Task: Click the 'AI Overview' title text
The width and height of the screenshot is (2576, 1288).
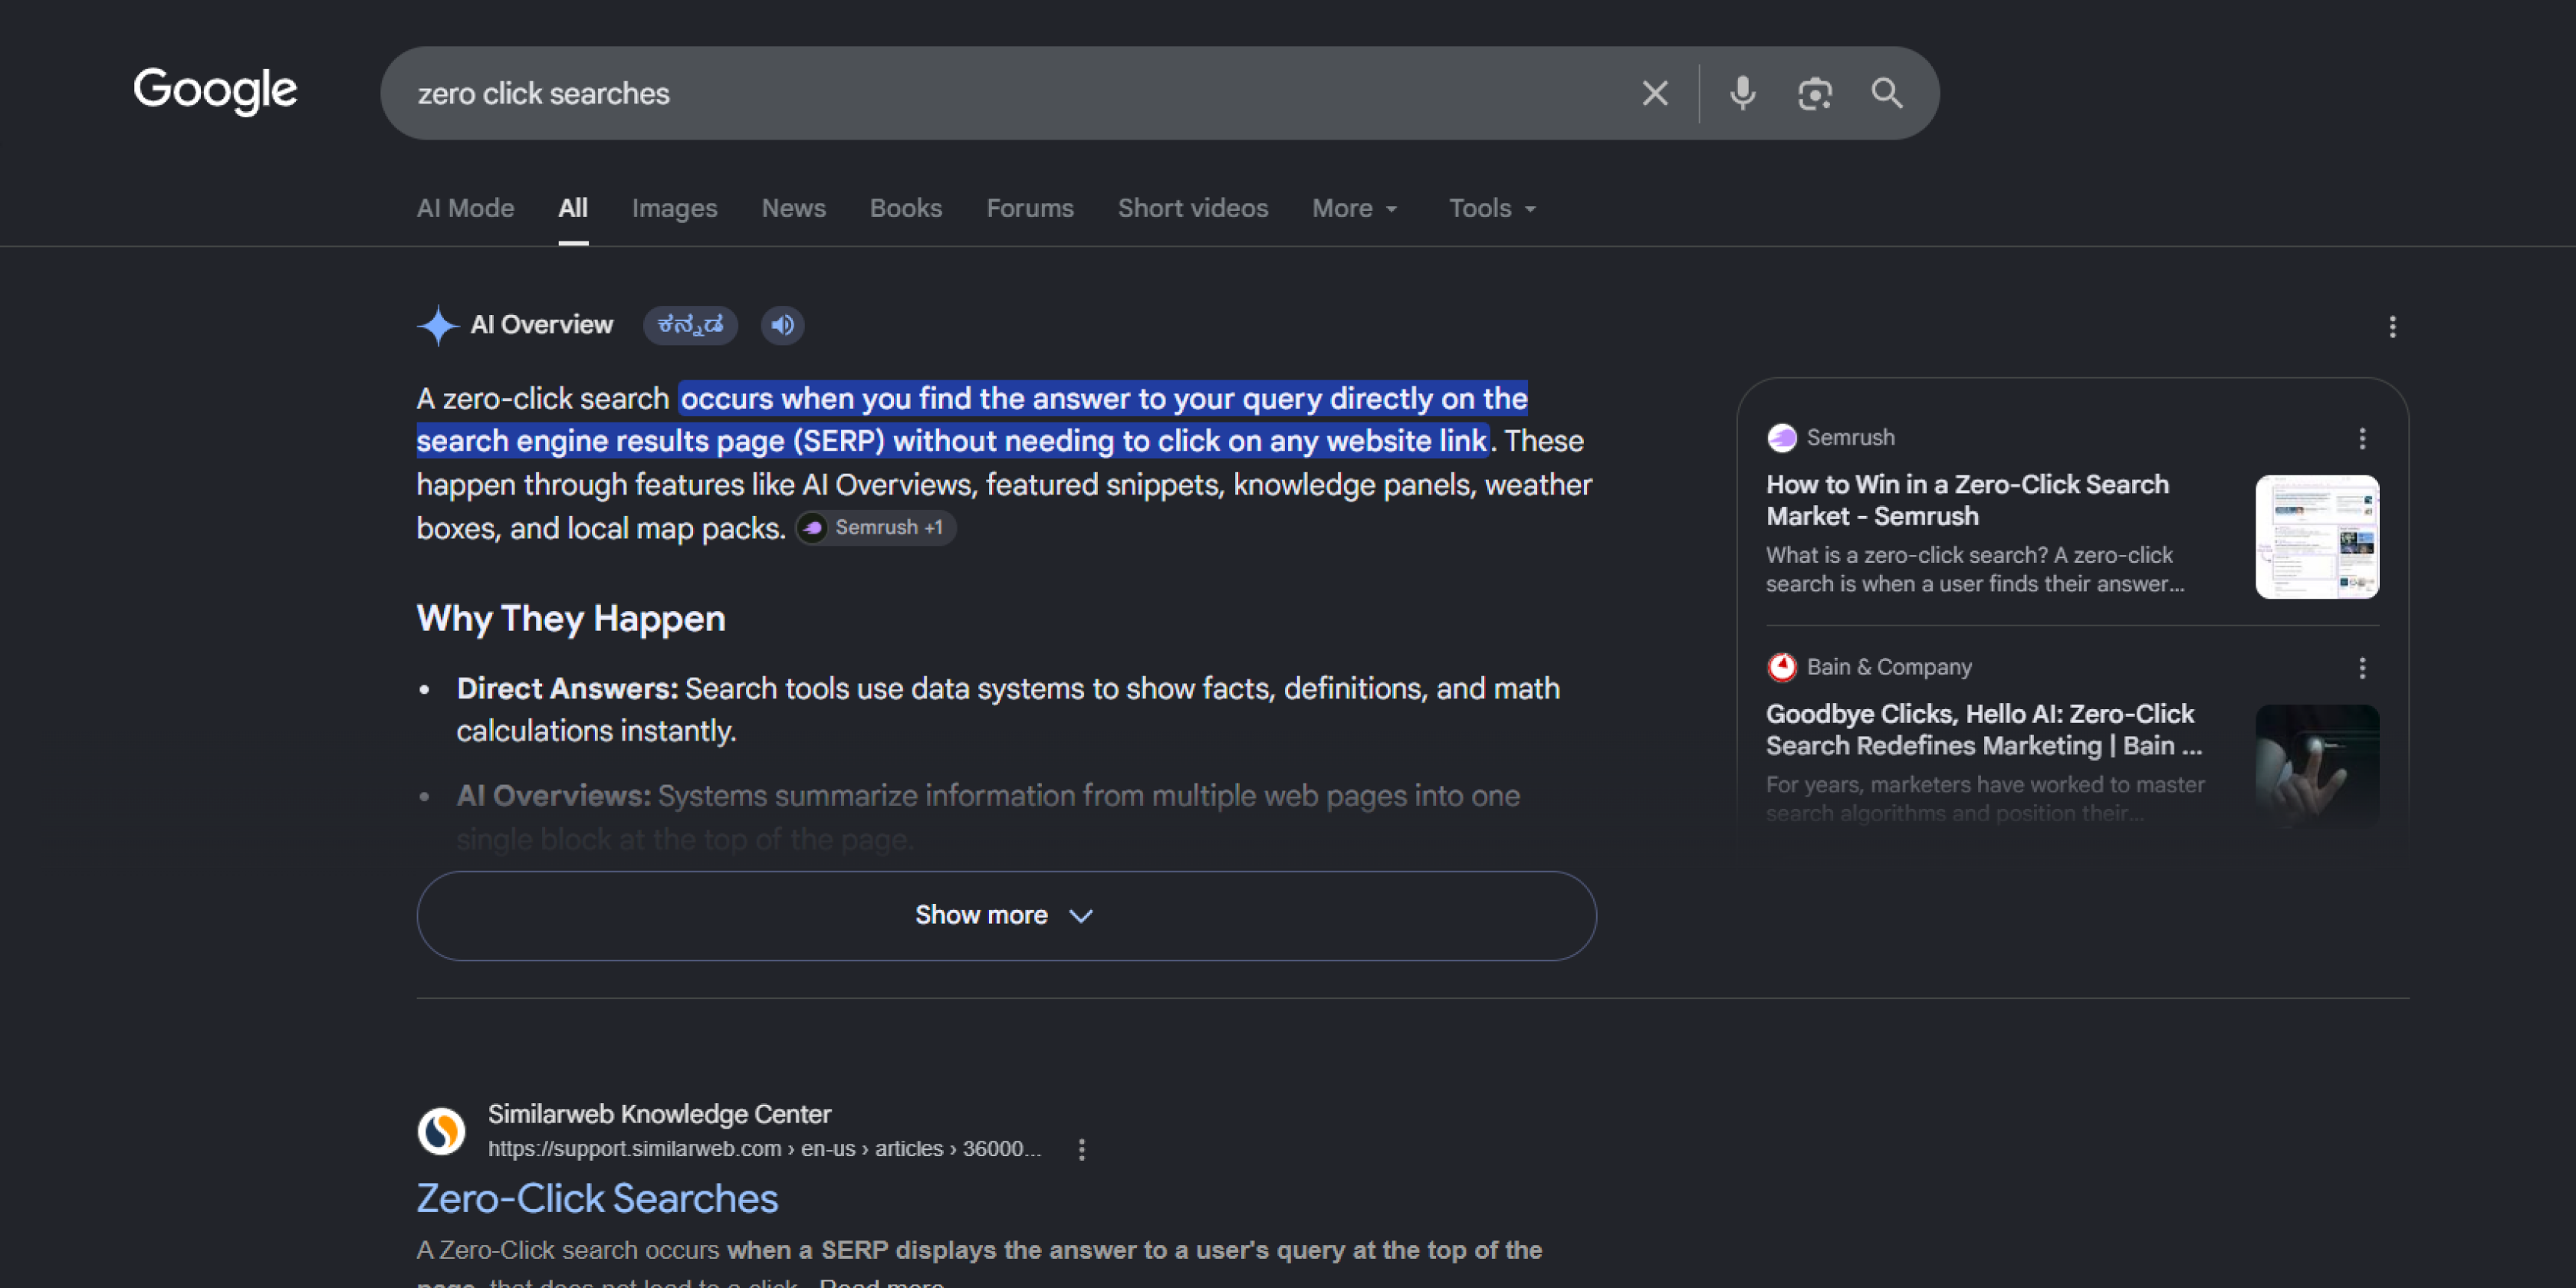Action: point(542,325)
